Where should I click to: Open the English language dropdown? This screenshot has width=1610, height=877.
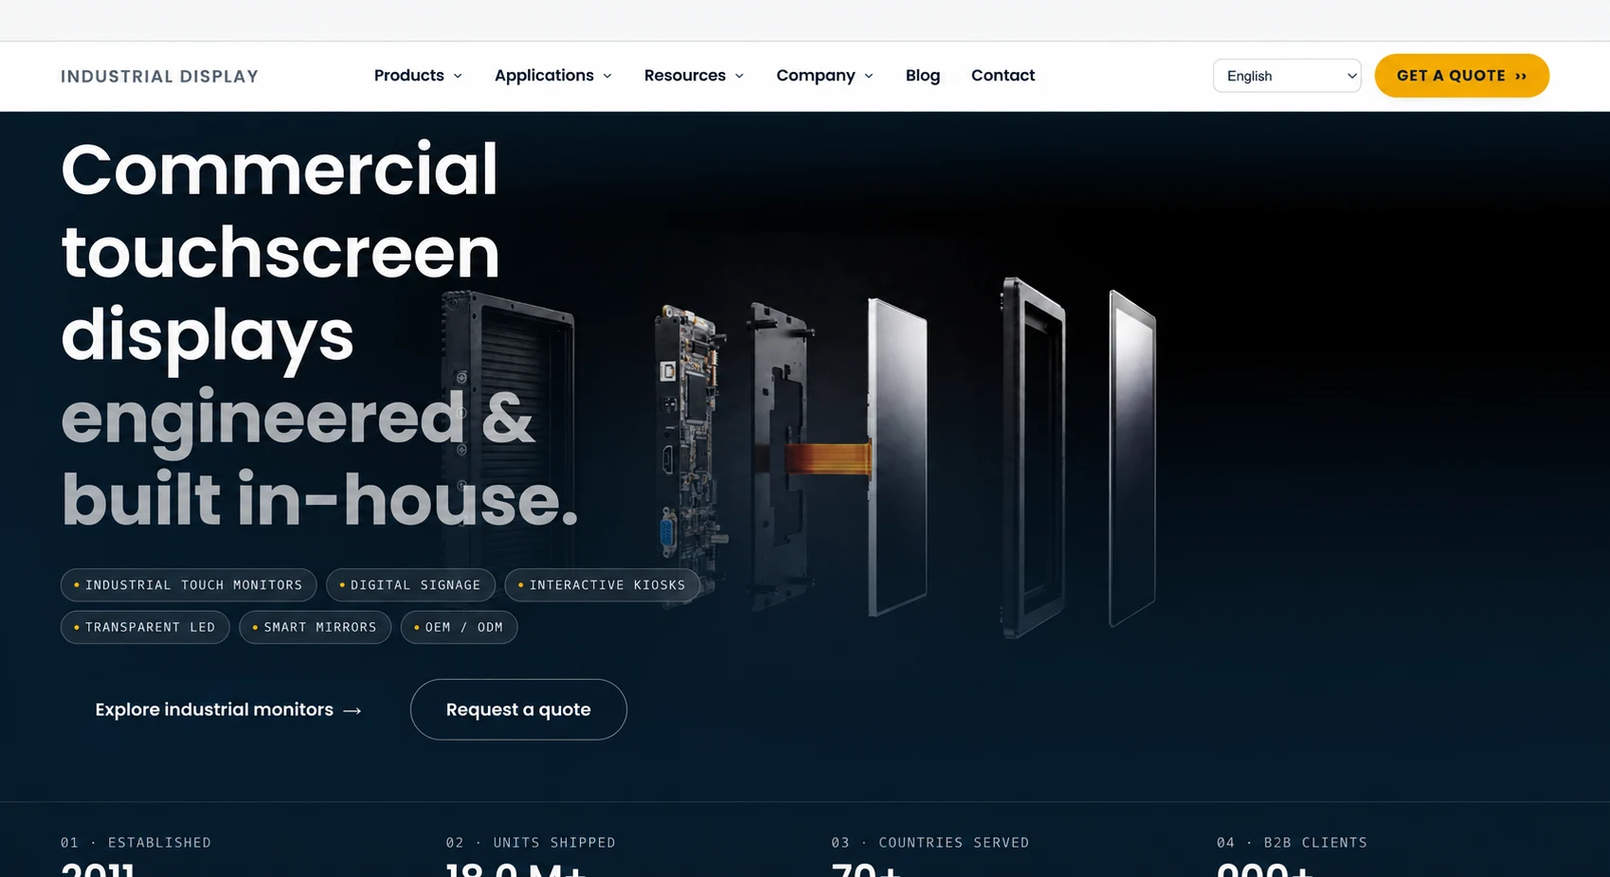(1287, 76)
